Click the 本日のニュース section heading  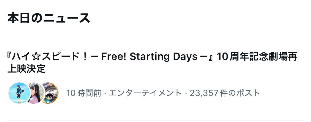[49, 18]
